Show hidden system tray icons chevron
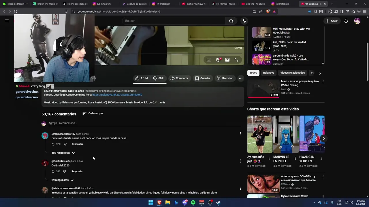 [314, 202]
